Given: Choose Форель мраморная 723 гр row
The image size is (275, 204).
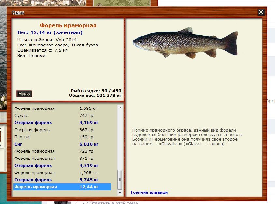Looking at the screenshot, I should coord(62,151).
